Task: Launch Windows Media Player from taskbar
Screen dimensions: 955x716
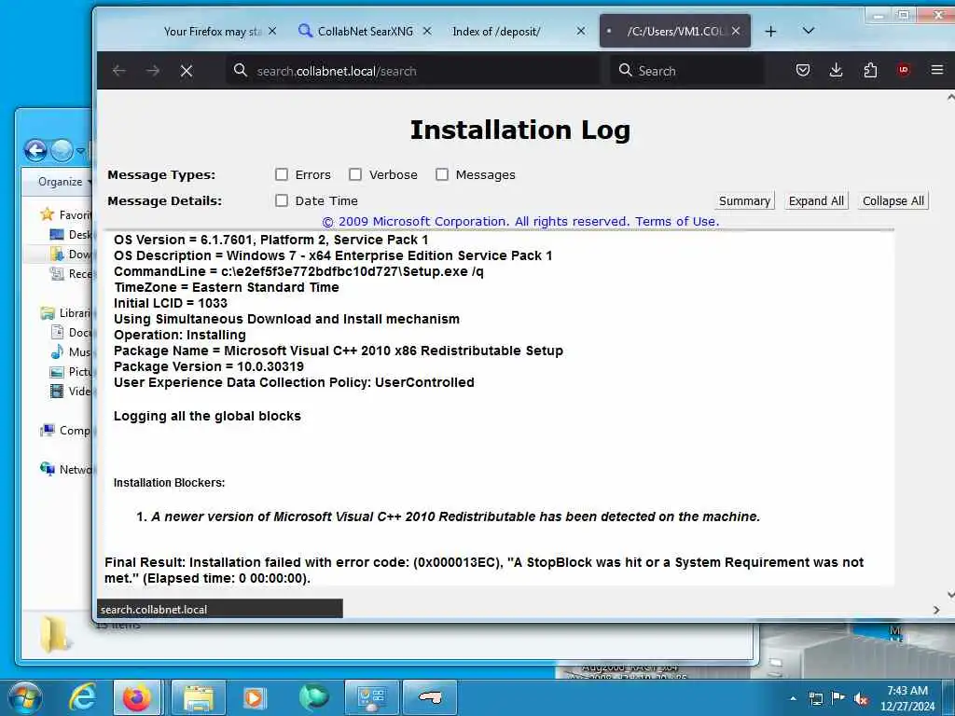Action: click(x=255, y=697)
